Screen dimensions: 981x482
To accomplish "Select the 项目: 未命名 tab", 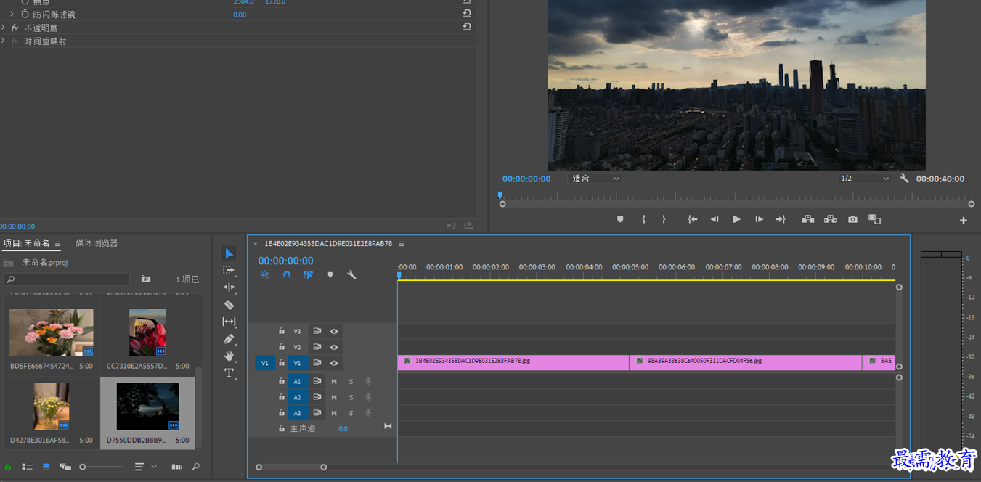I will click(x=26, y=243).
